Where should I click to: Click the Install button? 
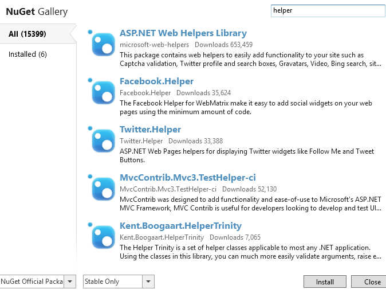pos(325,282)
